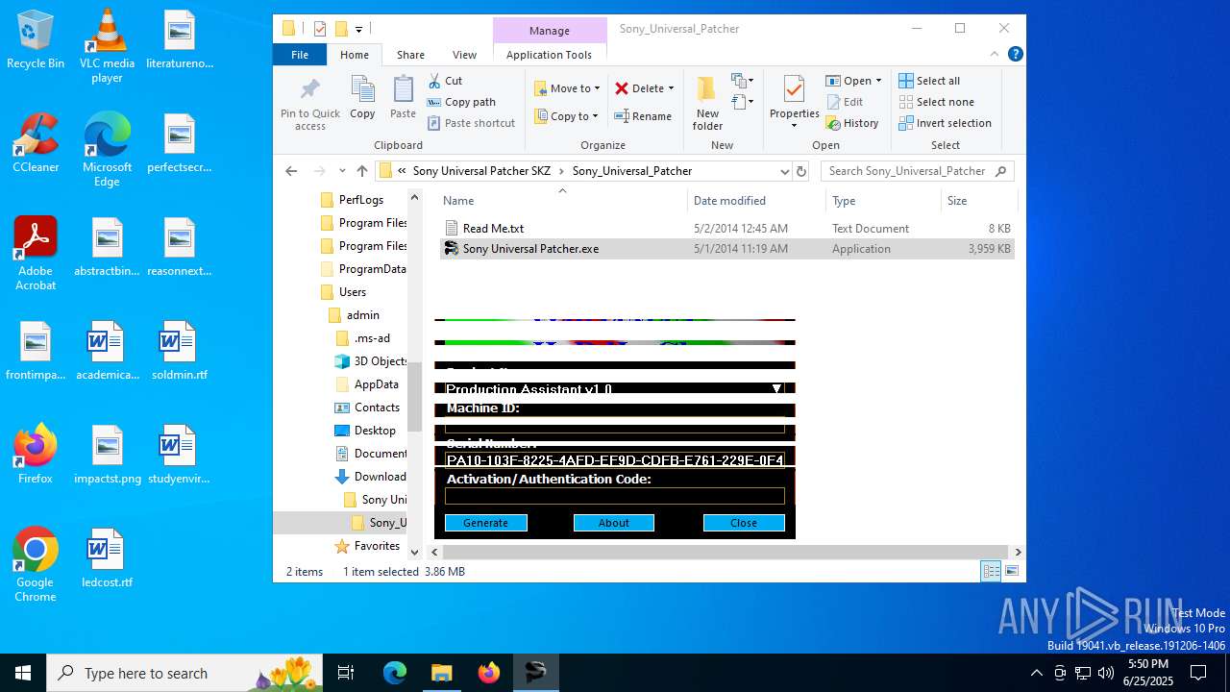This screenshot has width=1230, height=692.
Task: Click Rename in Organize group
Action: [x=643, y=116]
